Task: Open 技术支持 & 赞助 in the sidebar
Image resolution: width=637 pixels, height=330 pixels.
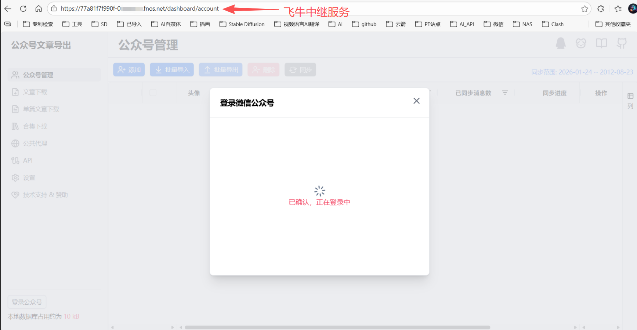Action: (54, 195)
